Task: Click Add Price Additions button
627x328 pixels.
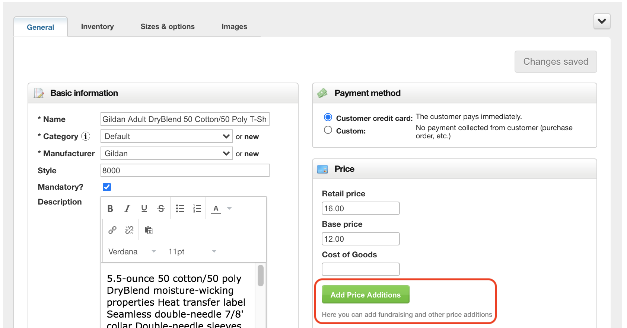Action: 366,295
